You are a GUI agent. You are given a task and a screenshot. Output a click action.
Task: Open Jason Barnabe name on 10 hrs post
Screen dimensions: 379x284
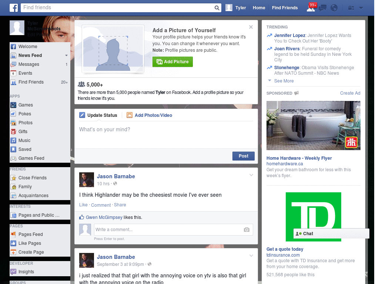[x=116, y=176]
